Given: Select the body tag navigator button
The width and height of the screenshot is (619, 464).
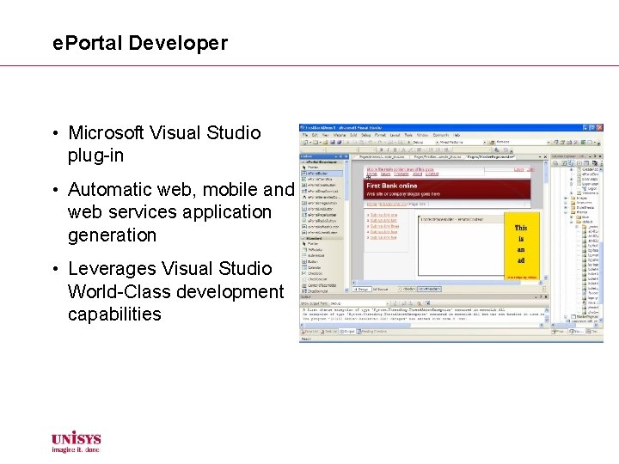Looking at the screenshot, I should tap(409, 290).
